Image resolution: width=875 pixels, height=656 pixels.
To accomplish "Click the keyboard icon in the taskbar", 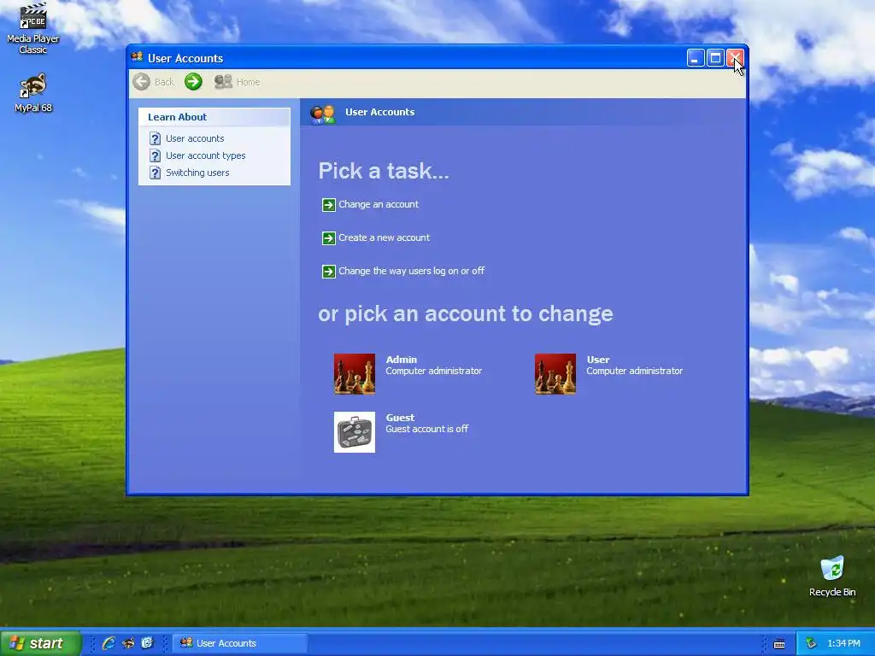I will tap(779, 644).
